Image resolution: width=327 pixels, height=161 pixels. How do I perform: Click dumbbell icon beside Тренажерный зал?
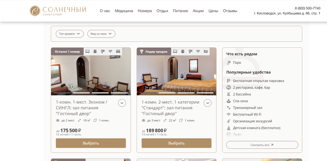point(229,108)
